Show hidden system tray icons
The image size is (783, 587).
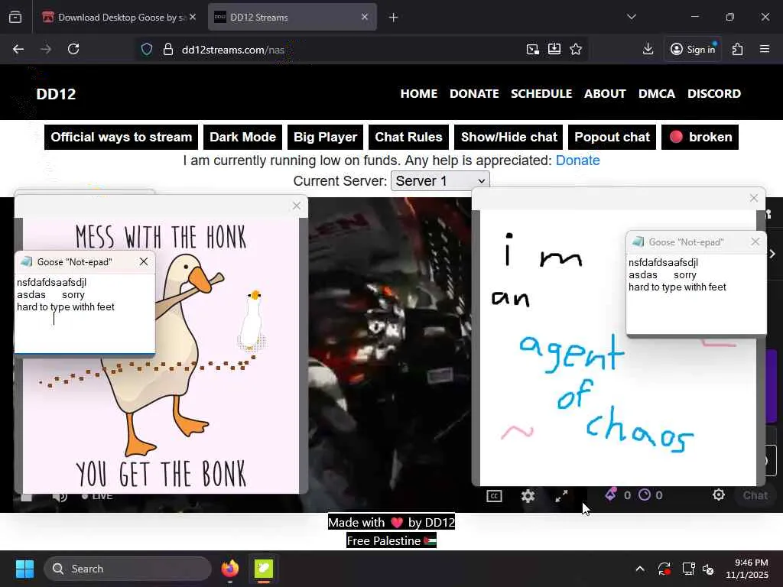click(x=640, y=569)
